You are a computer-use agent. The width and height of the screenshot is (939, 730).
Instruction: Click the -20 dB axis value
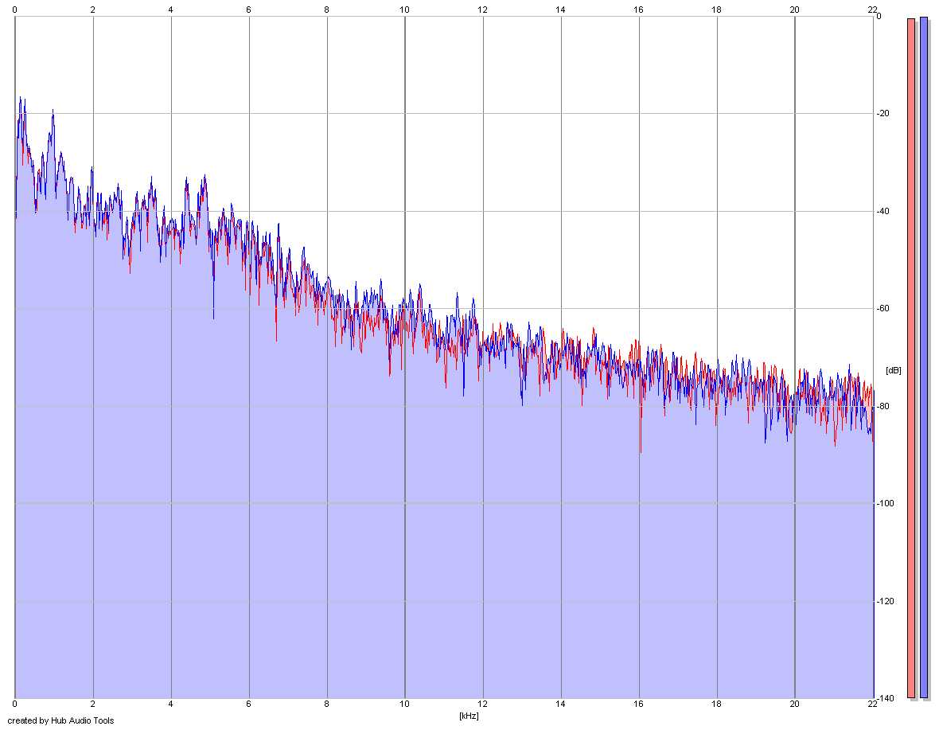[883, 114]
